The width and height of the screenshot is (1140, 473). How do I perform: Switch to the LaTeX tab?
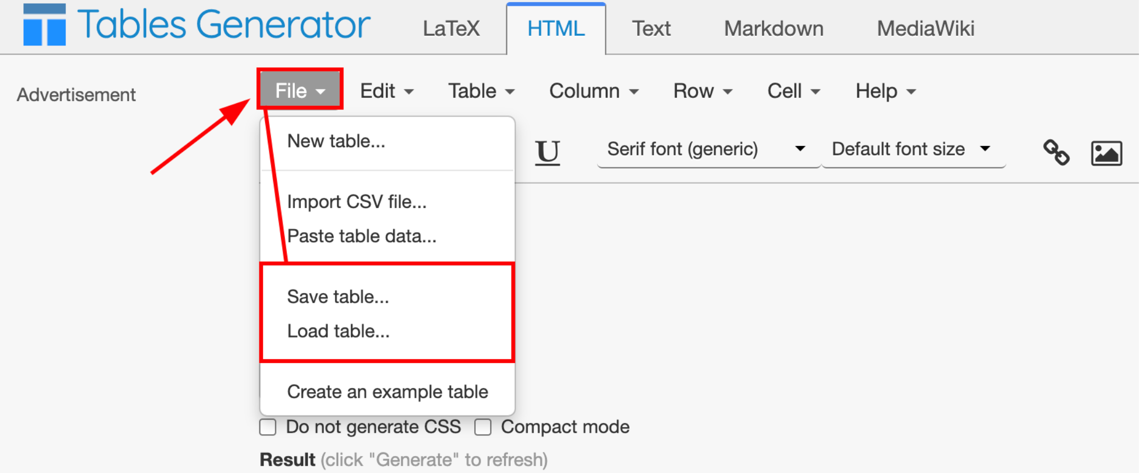click(x=451, y=29)
